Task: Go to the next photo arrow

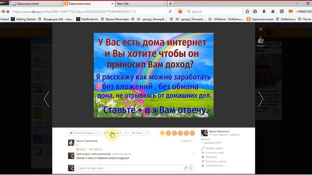Action: pos(260,99)
